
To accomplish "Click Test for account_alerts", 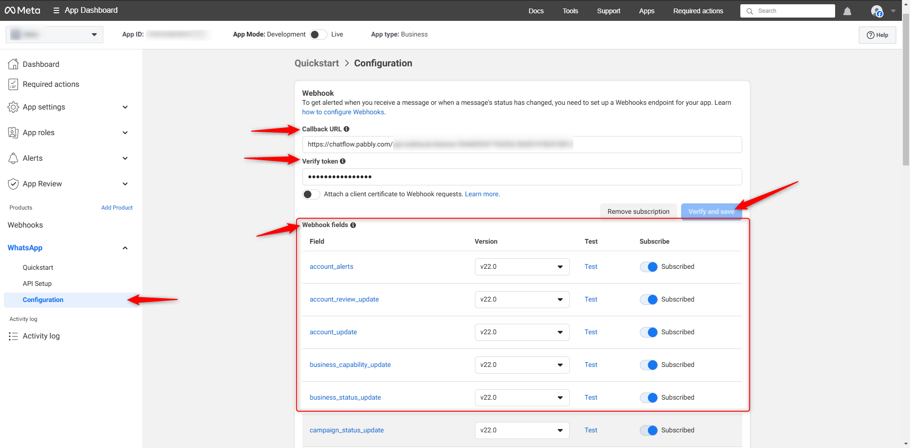I will (x=591, y=267).
